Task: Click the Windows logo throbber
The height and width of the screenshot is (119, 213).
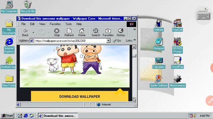Action: (x=131, y=24)
